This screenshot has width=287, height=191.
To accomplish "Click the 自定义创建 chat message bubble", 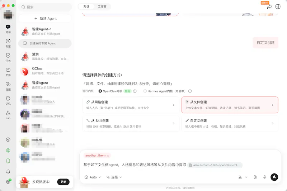I will click(x=265, y=43).
